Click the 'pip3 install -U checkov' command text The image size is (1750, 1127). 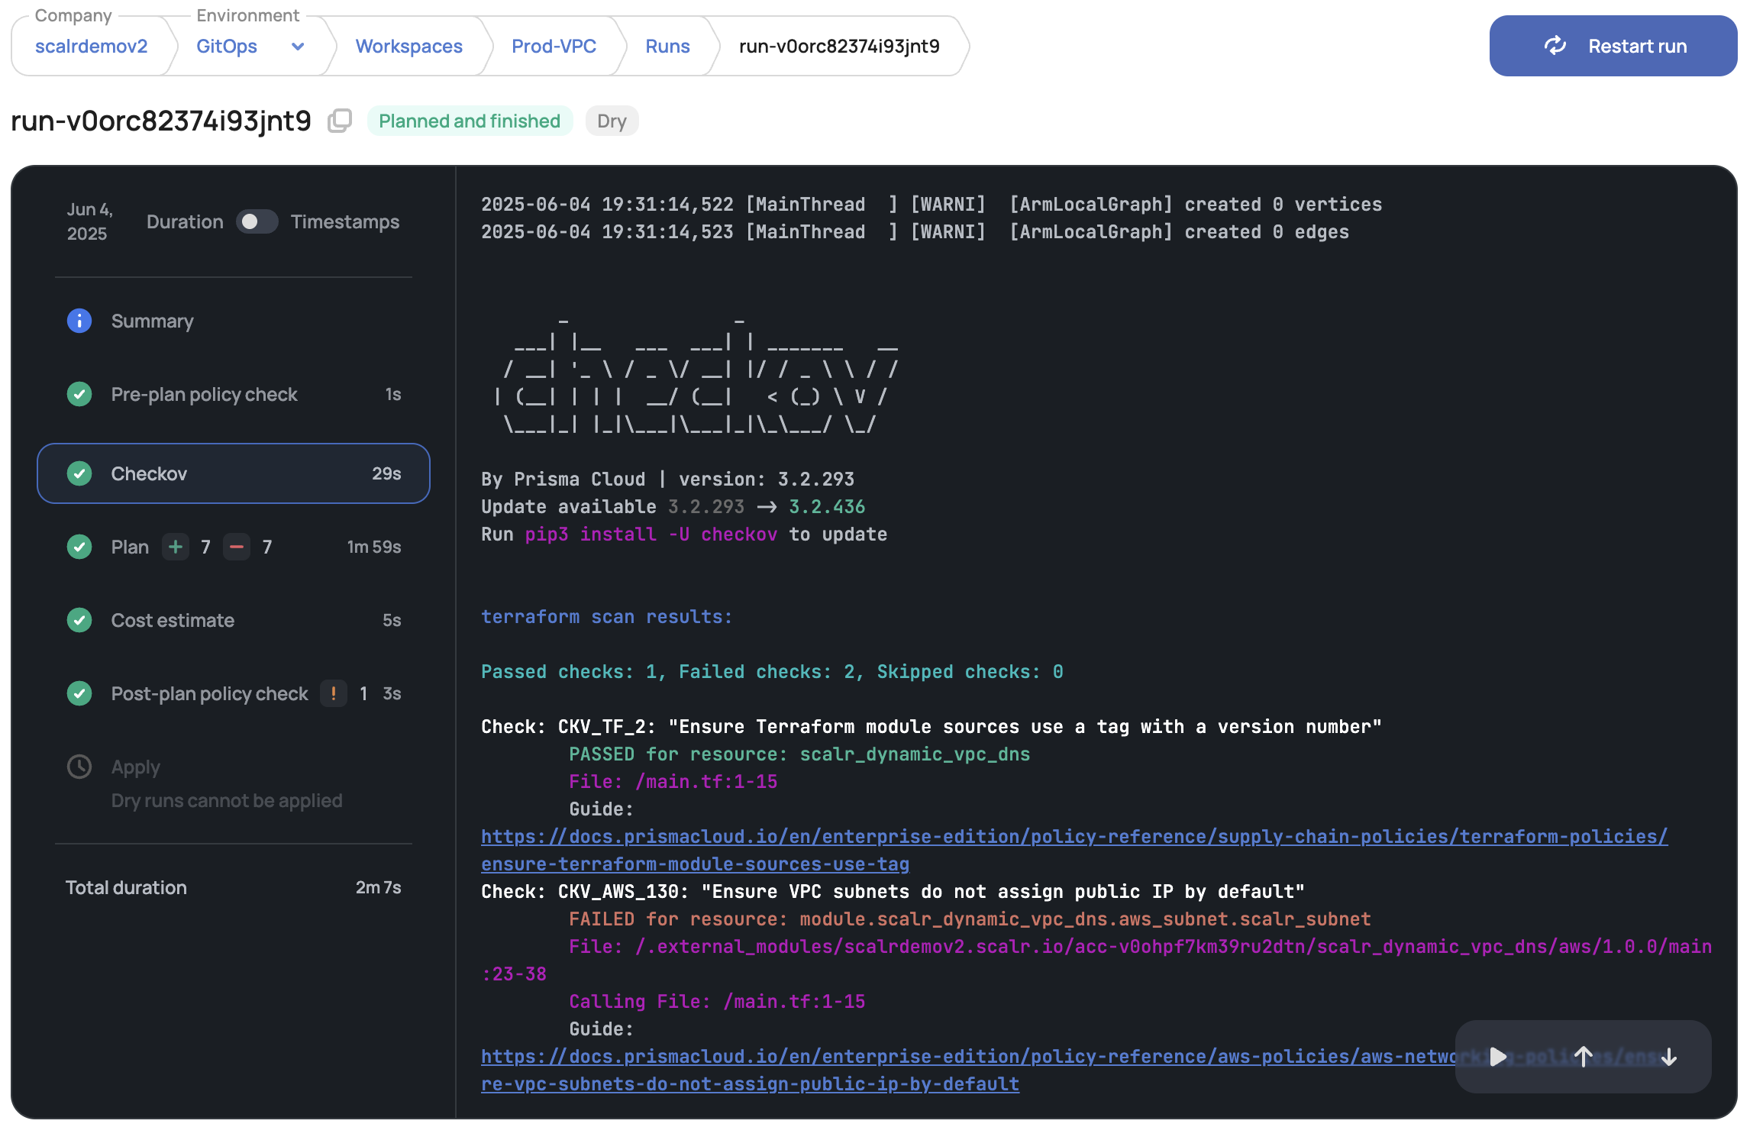pyautogui.click(x=651, y=534)
